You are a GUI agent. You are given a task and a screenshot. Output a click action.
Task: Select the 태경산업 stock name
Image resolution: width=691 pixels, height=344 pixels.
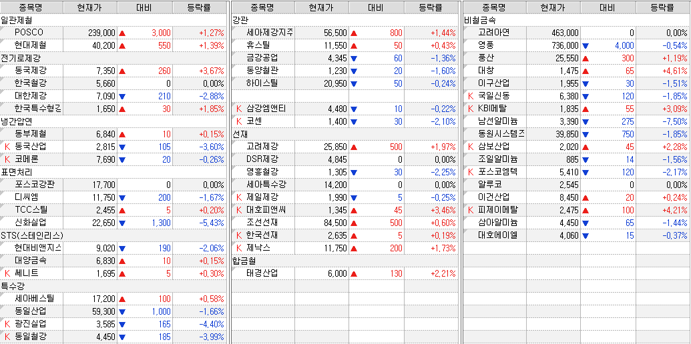point(262,273)
